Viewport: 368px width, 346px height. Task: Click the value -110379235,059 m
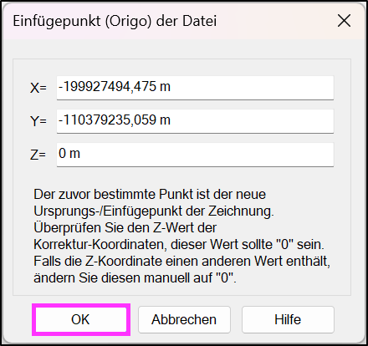tap(115, 120)
